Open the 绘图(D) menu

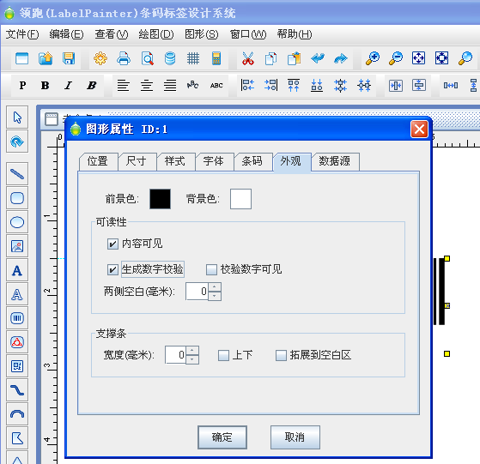pos(156,34)
